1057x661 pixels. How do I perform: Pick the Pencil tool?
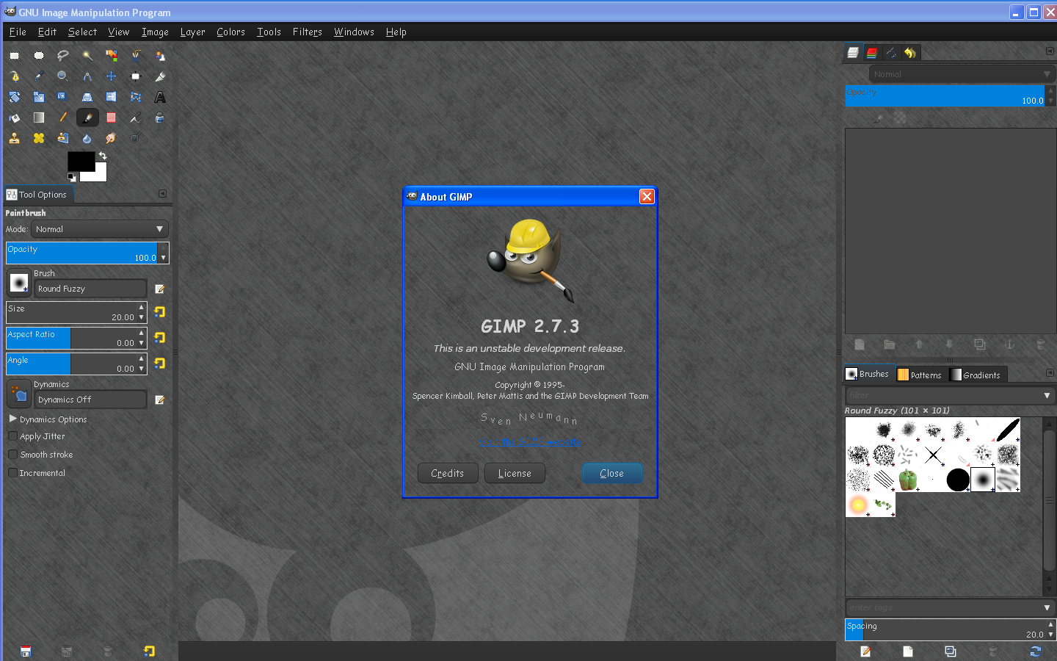pyautogui.click(x=63, y=118)
